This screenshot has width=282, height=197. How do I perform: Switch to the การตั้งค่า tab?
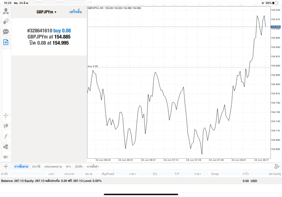pos(93,167)
